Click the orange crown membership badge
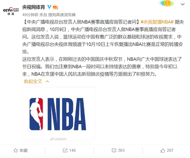190x158 pixels. click(55, 7)
